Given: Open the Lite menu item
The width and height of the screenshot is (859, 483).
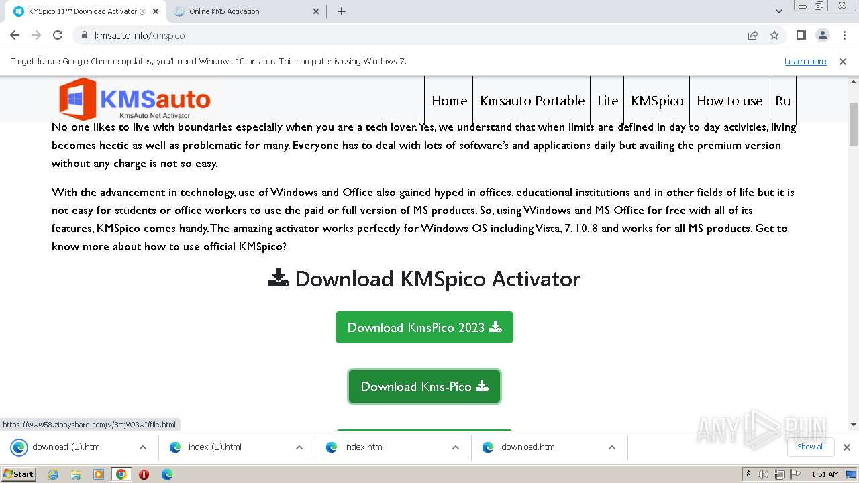Looking at the screenshot, I should coord(607,101).
